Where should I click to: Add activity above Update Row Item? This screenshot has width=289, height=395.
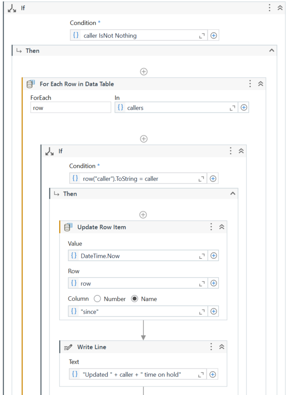pyautogui.click(x=143, y=215)
